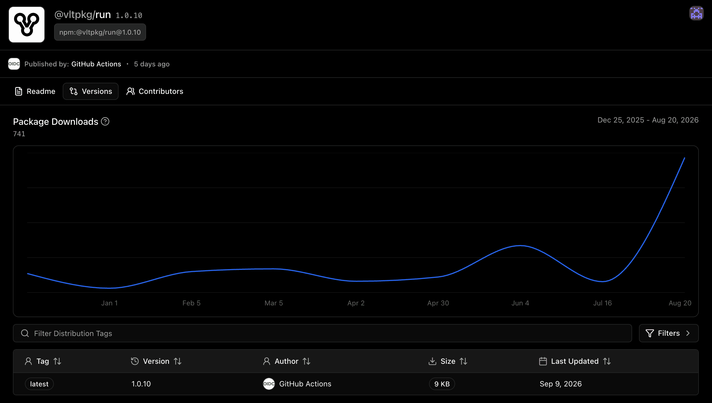This screenshot has width=712, height=403.
Task: Click the Package Downloads heading
Action: [56, 122]
